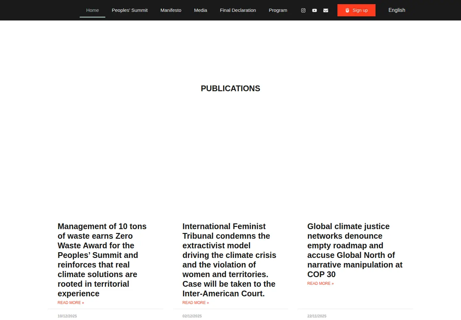Open the YouTube channel icon
The width and height of the screenshot is (461, 320).
click(x=314, y=10)
